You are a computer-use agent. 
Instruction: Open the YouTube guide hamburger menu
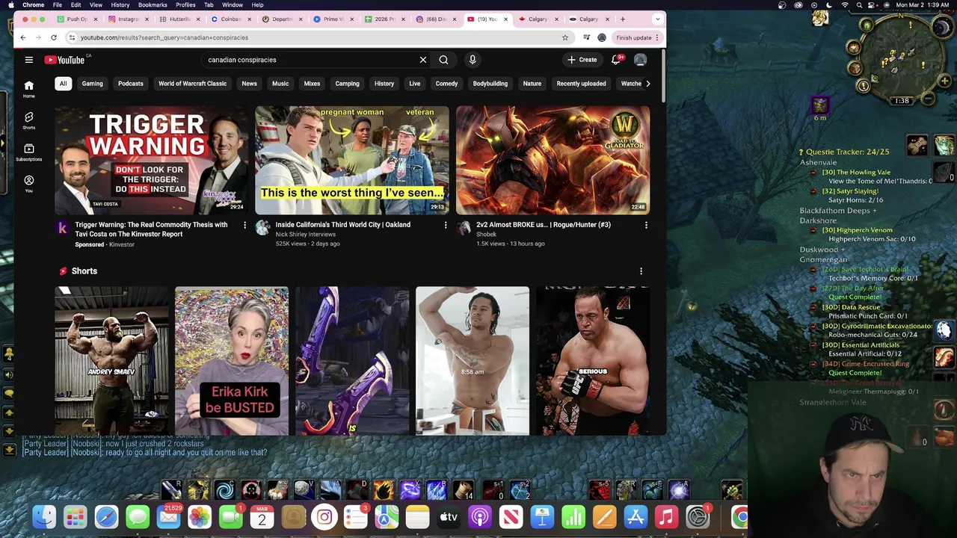click(28, 60)
